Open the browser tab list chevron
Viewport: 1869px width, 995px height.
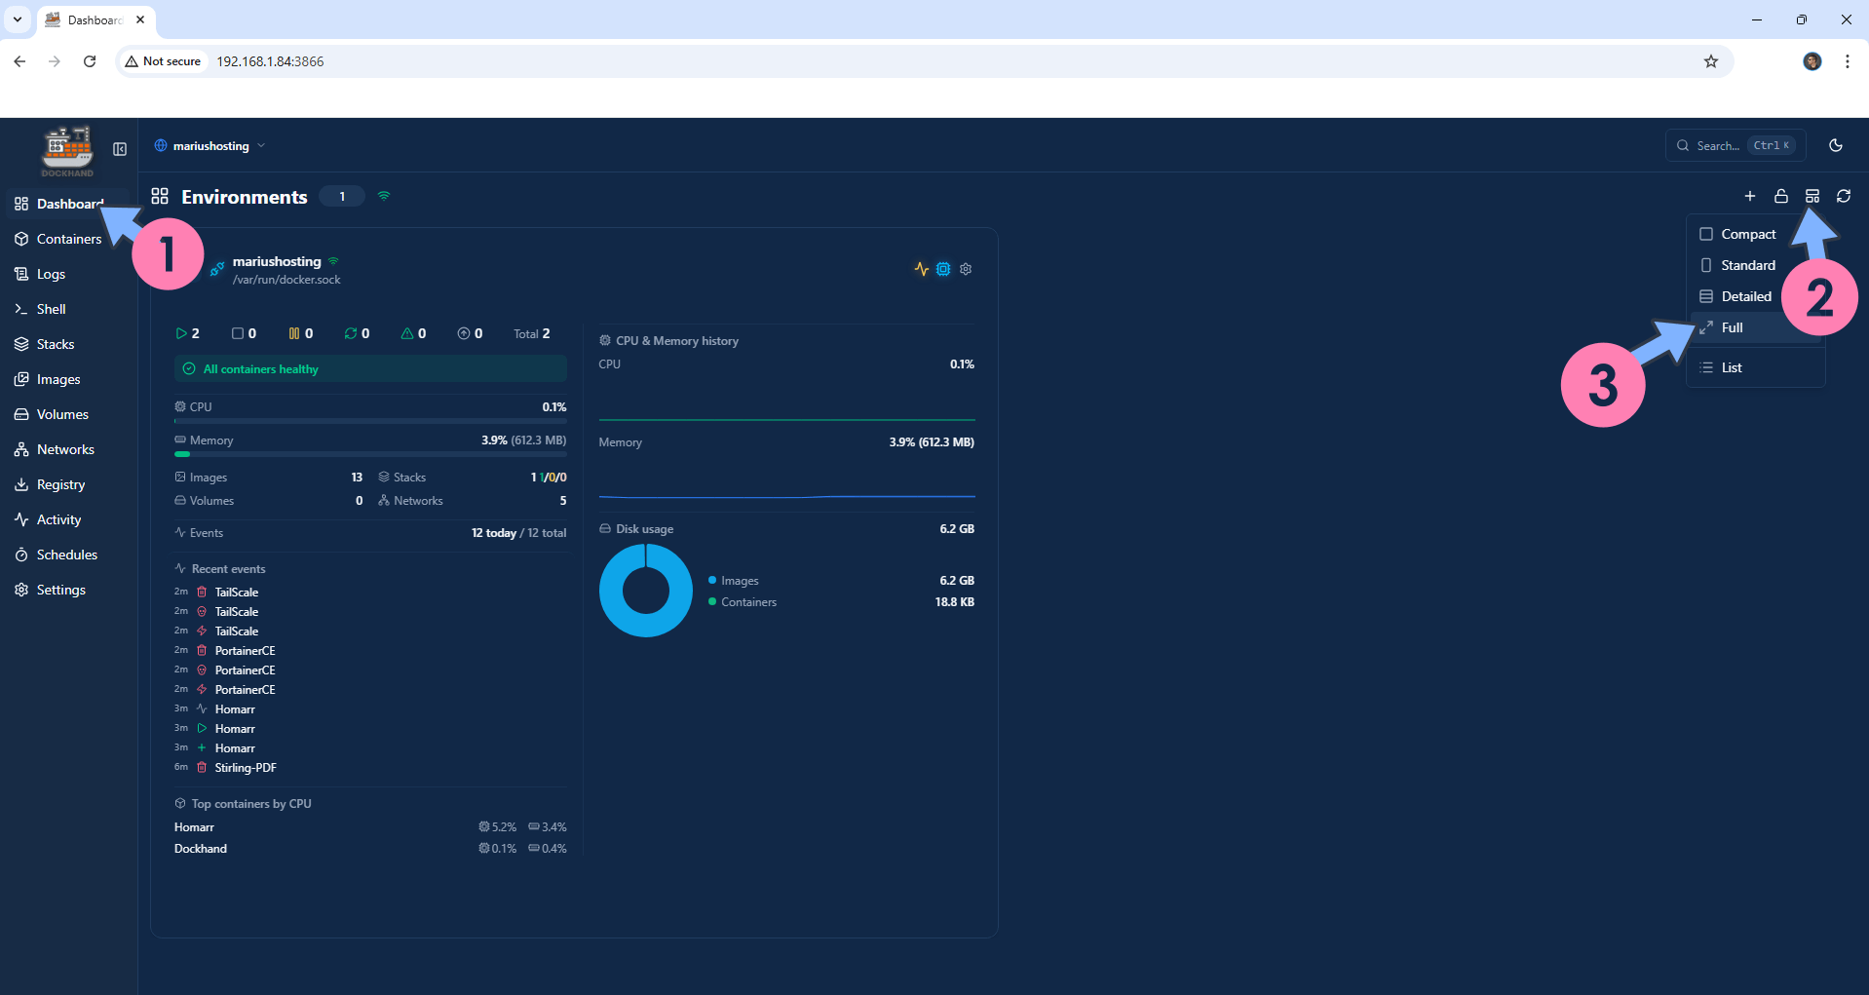[x=18, y=19]
